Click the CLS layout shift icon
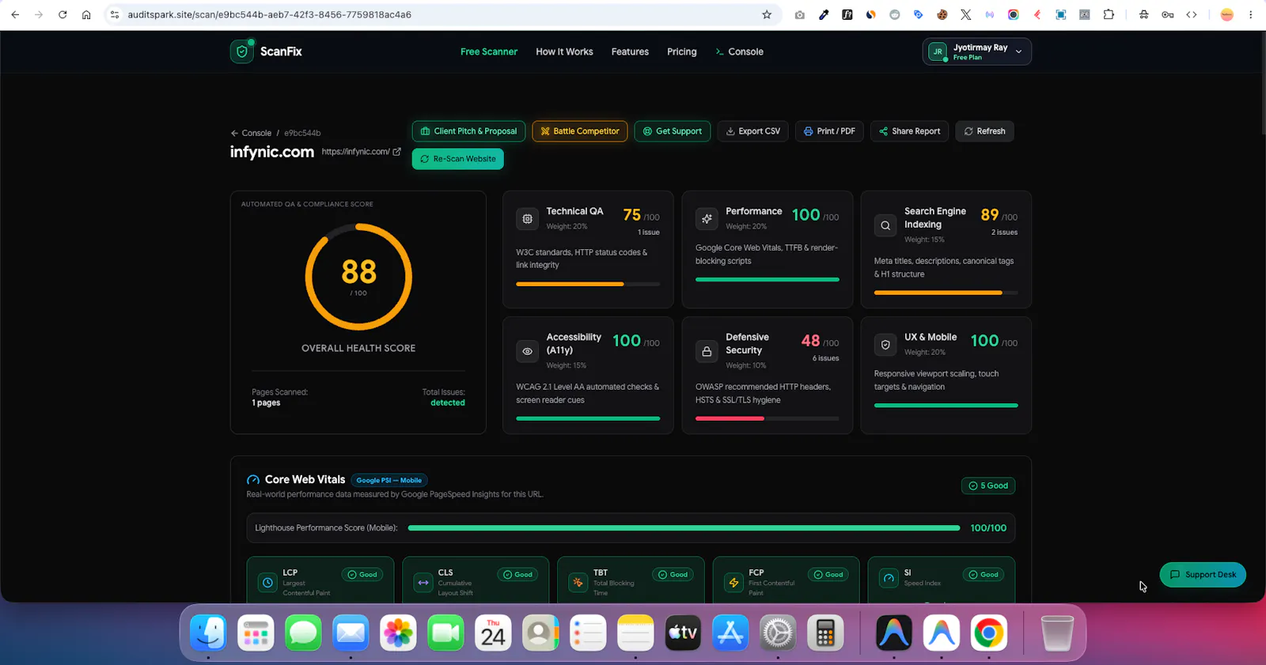 tap(423, 583)
